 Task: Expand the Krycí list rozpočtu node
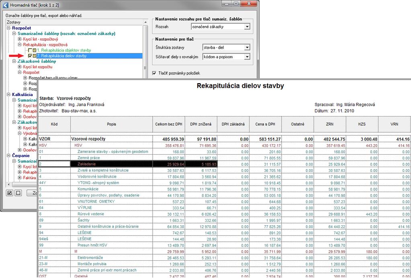[20, 67]
